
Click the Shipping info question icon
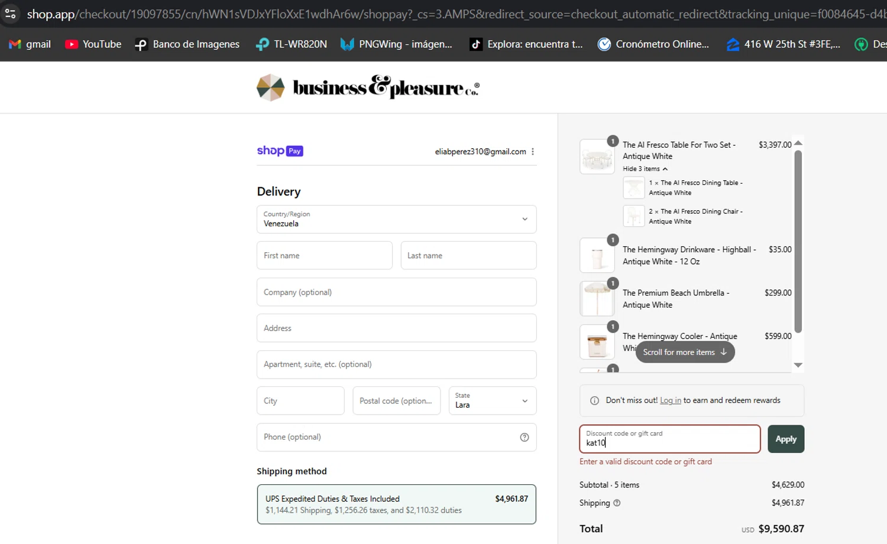[617, 503]
